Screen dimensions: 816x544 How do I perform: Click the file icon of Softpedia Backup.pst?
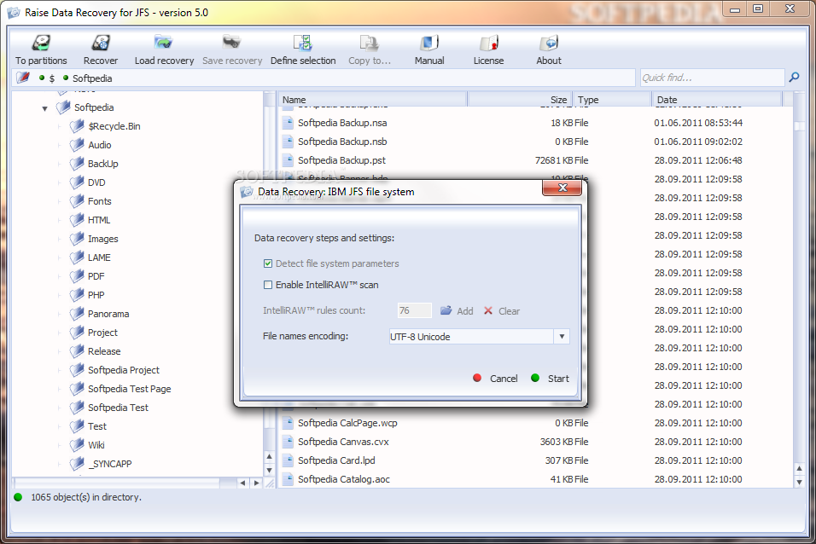coord(288,160)
